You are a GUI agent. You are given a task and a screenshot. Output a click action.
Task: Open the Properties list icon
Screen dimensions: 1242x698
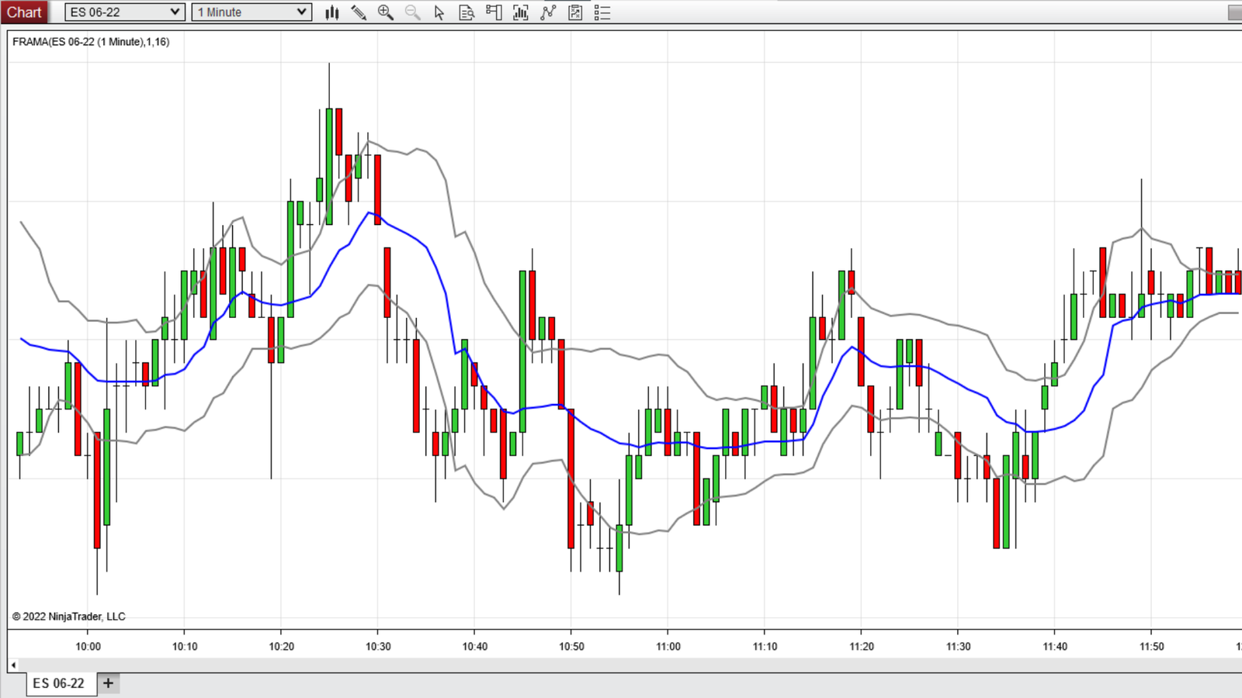point(602,12)
